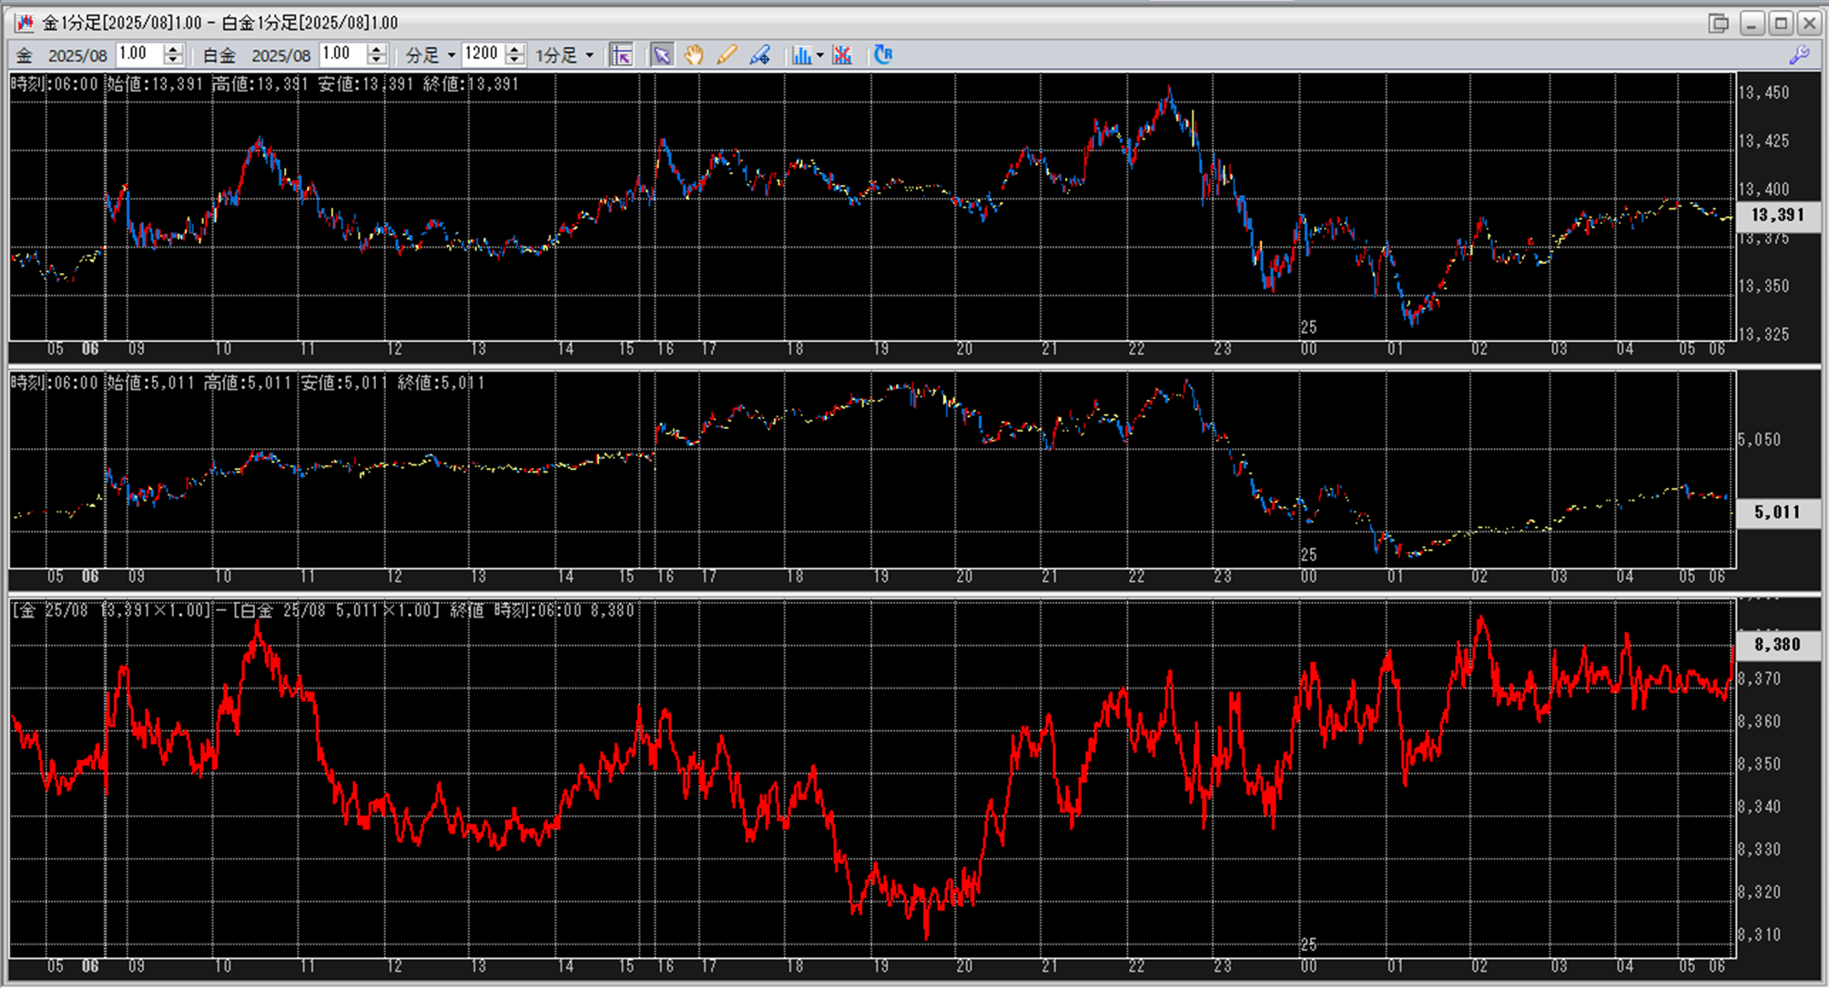This screenshot has width=1829, height=989.
Task: Click the refresh reload icon
Action: [883, 56]
